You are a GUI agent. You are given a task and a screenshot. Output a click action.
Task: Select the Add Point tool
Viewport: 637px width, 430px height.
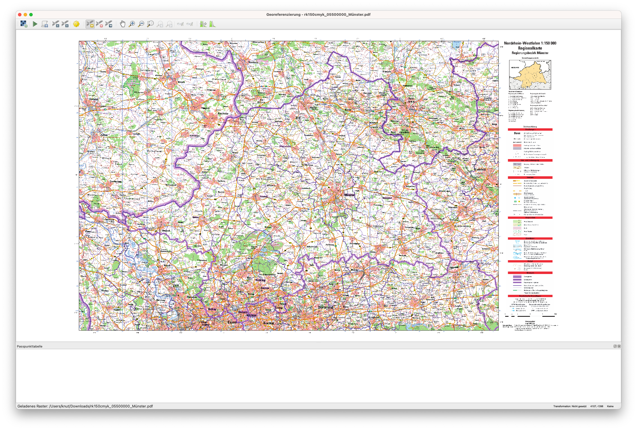(90, 24)
